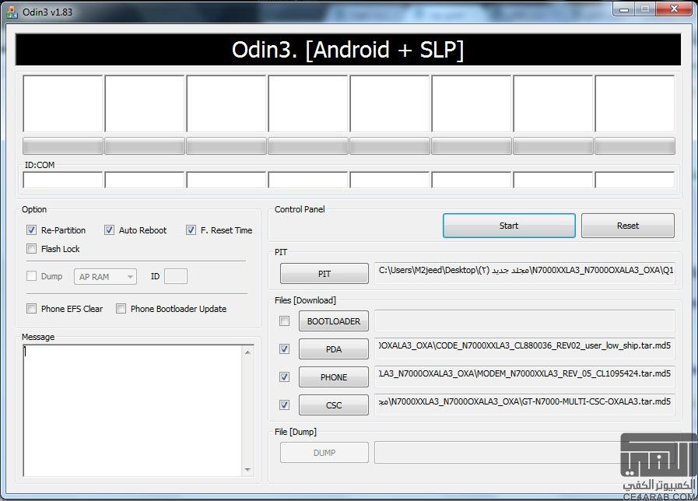698x501 pixels.
Task: Tick the checkbox beside BOOTLOADER
Action: click(x=284, y=321)
